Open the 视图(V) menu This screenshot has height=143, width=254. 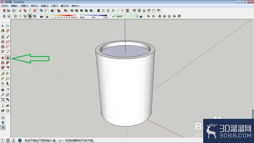(x=24, y=6)
